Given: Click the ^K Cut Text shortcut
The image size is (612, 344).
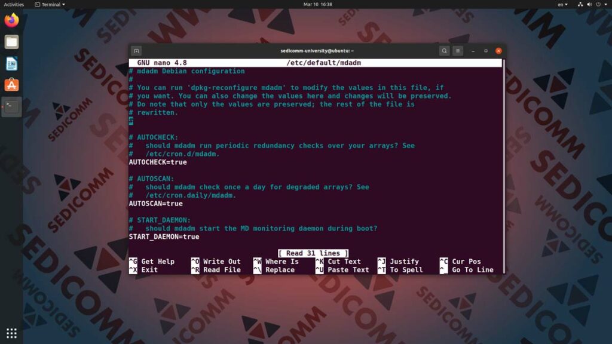Looking at the screenshot, I should tap(338, 262).
